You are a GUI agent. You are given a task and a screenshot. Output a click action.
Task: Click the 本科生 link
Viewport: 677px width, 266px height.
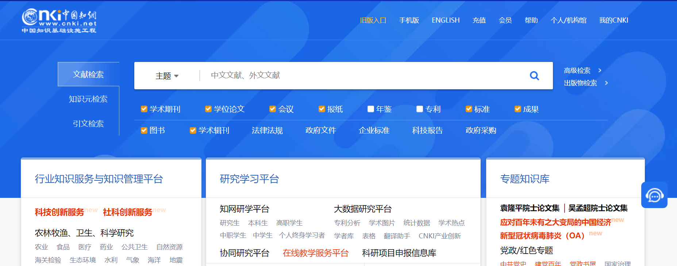point(258,223)
